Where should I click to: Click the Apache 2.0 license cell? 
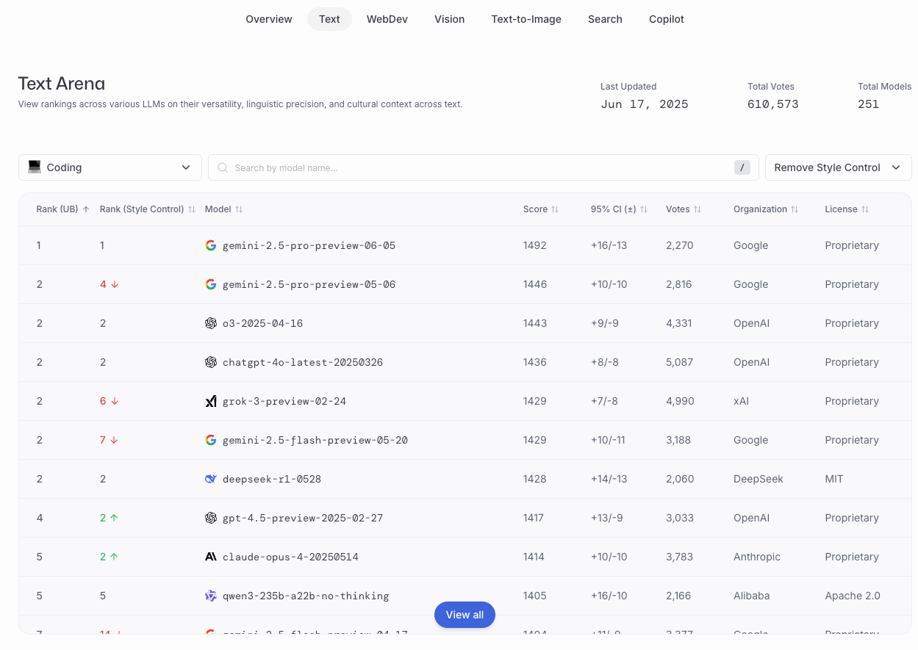(853, 596)
